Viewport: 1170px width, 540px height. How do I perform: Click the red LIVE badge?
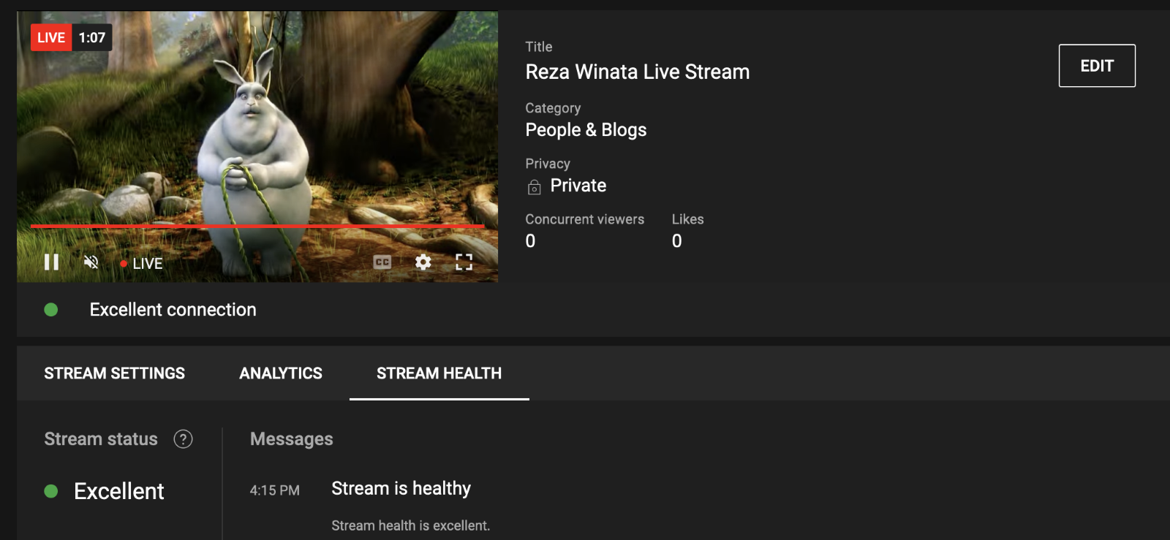tap(51, 38)
